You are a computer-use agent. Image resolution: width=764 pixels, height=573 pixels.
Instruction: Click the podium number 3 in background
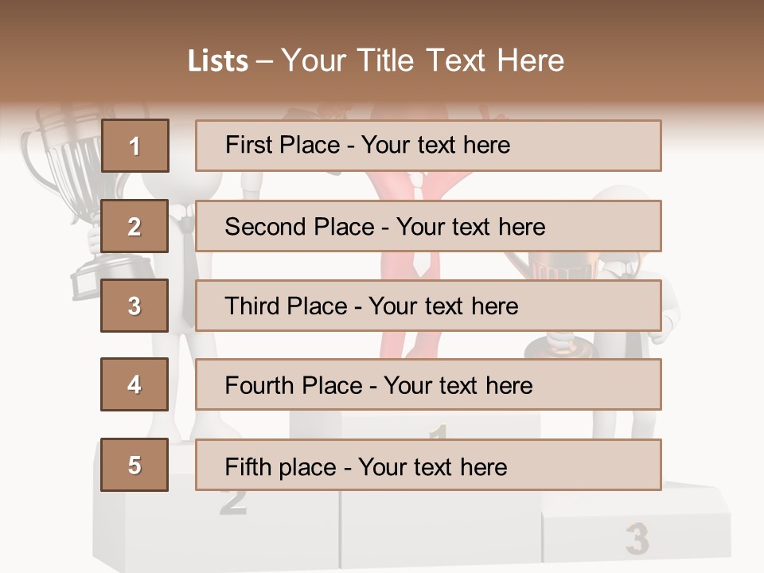[637, 539]
